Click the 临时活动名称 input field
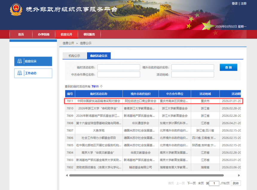This screenshot has height=190, width=257. 118,67
